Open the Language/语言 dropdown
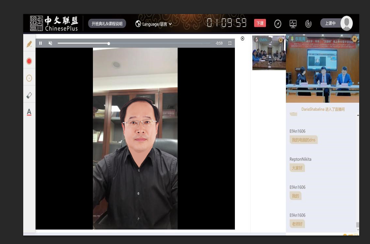This screenshot has width=370, height=244. [x=154, y=24]
